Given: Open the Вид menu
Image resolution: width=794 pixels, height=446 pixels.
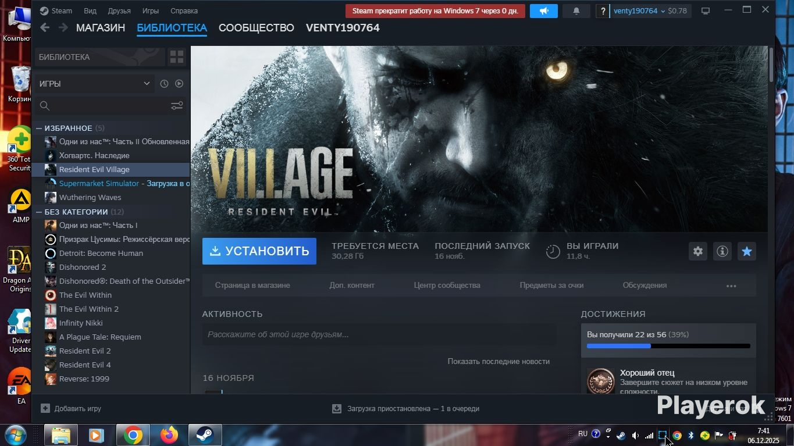Looking at the screenshot, I should coord(90,11).
